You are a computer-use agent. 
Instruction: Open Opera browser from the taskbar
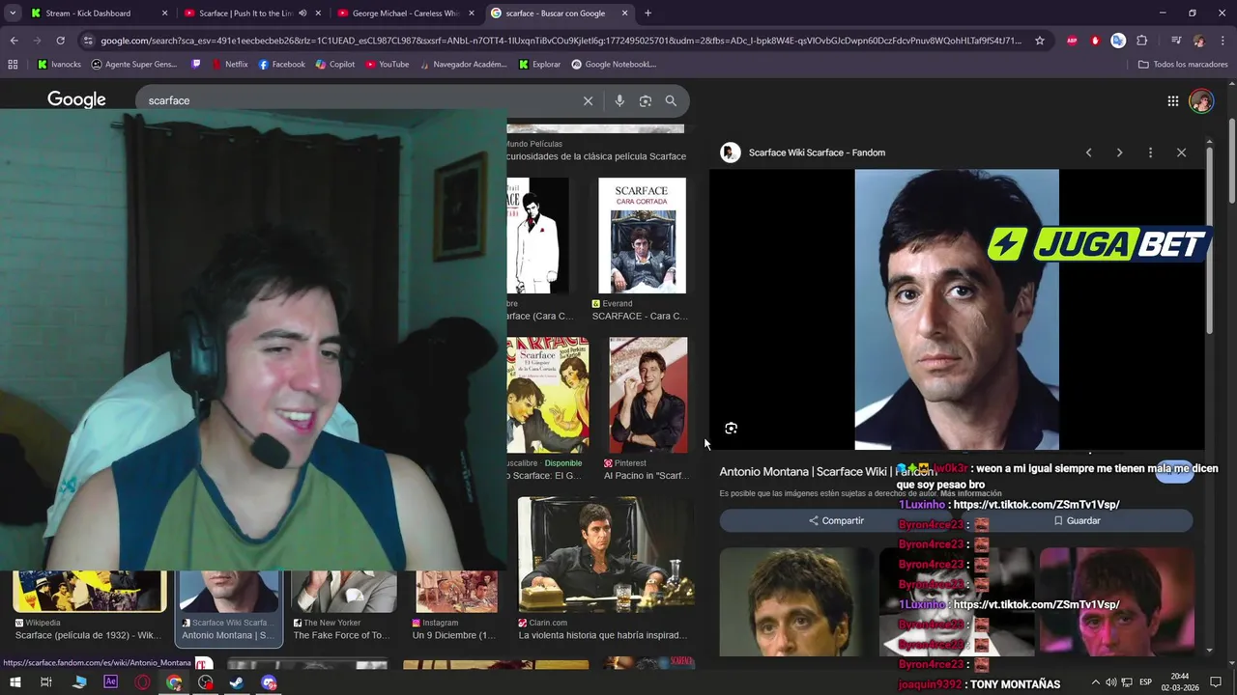(142, 682)
